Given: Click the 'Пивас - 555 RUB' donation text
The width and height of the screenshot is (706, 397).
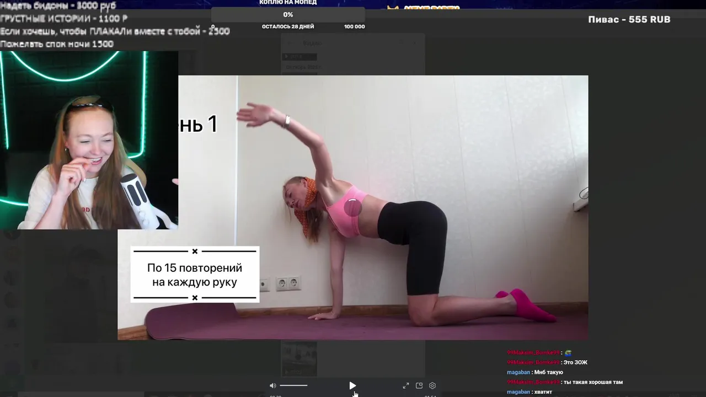Looking at the screenshot, I should (x=629, y=19).
